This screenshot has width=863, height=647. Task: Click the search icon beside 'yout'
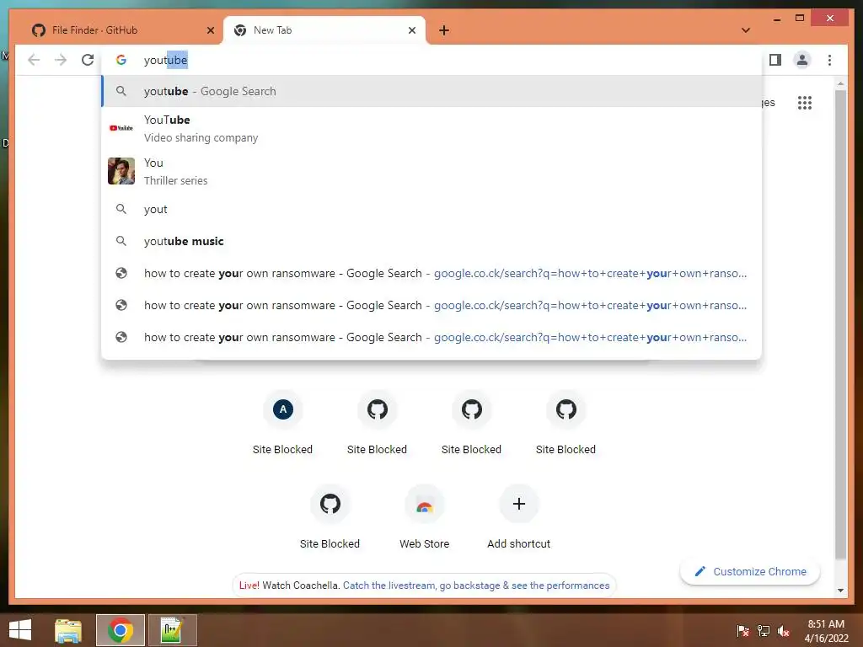[x=121, y=209]
